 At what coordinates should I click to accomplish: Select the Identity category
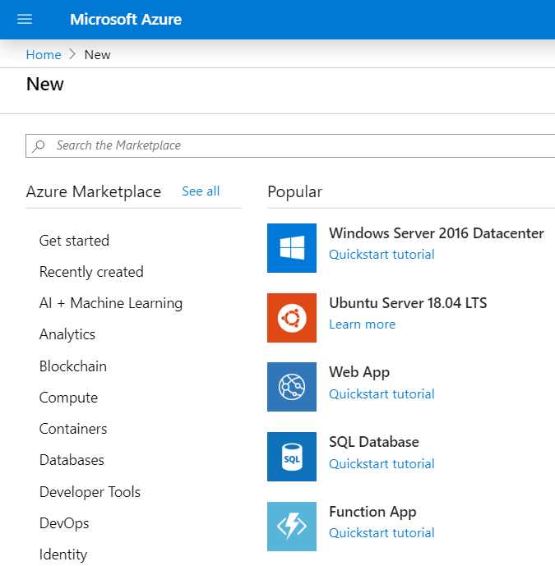tap(63, 554)
